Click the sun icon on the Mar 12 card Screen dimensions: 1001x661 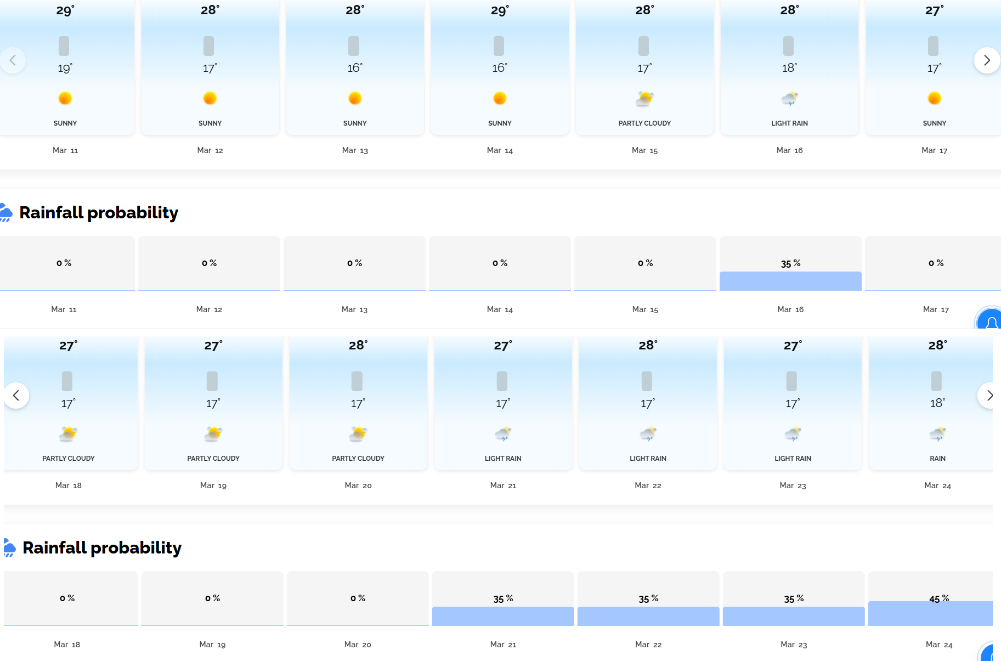coord(210,99)
